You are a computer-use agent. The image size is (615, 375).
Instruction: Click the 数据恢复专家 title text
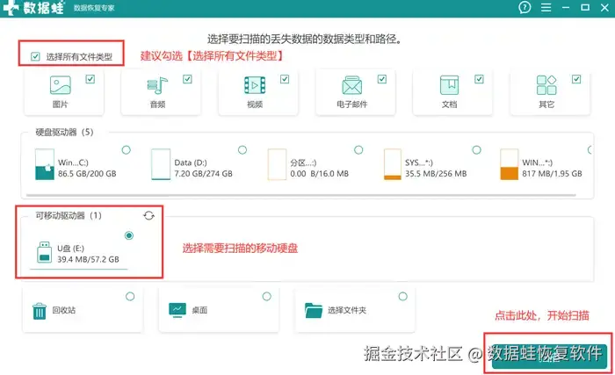point(94,8)
